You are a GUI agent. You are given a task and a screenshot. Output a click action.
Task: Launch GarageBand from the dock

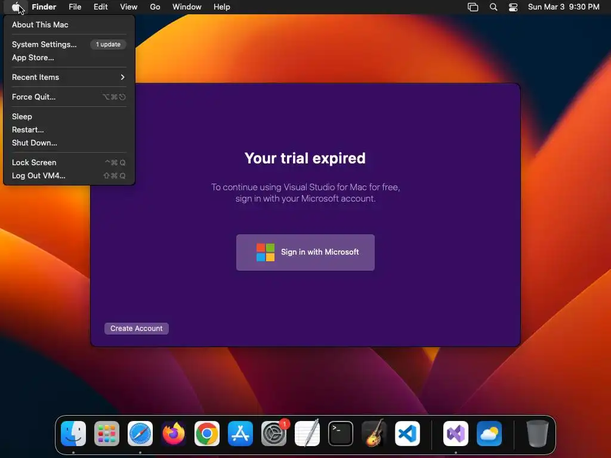[x=374, y=434]
